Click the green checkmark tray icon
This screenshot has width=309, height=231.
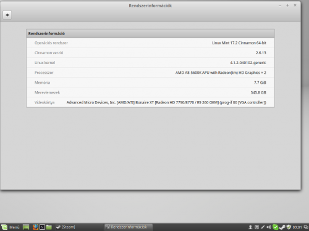point(275,227)
